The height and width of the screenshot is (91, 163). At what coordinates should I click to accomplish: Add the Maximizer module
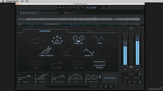[x=100, y=64]
